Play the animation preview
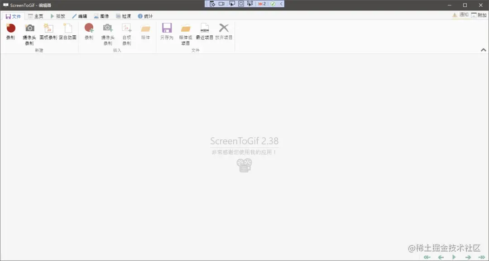This screenshot has width=489, height=261. click(454, 257)
